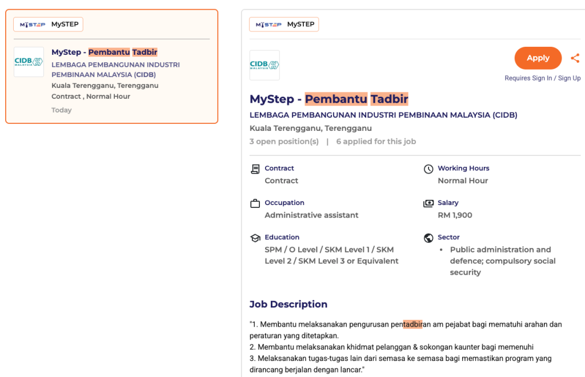Image resolution: width=585 pixels, height=377 pixels.
Task: Click the Requires Sign In / Sign Up link
Action: coord(542,78)
